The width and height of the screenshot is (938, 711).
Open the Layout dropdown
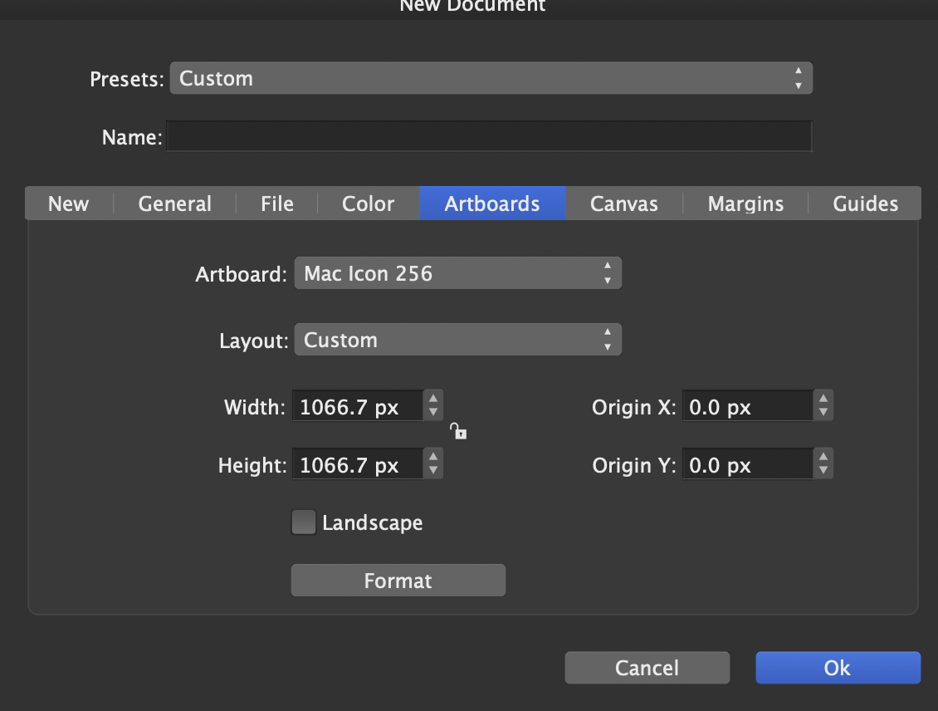coord(457,341)
